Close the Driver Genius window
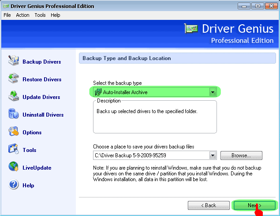This screenshot has height=216, width=280. click(x=271, y=6)
